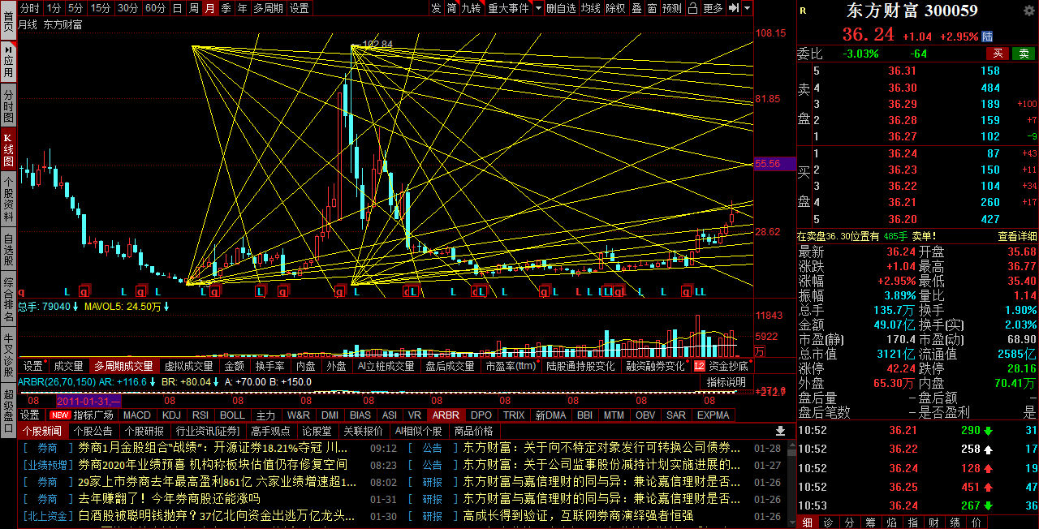Expand the 重大事件 dropdown
Viewport: 1039px width, 529px height.
[x=509, y=8]
